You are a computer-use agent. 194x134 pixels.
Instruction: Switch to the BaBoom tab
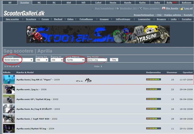tap(187, 2)
